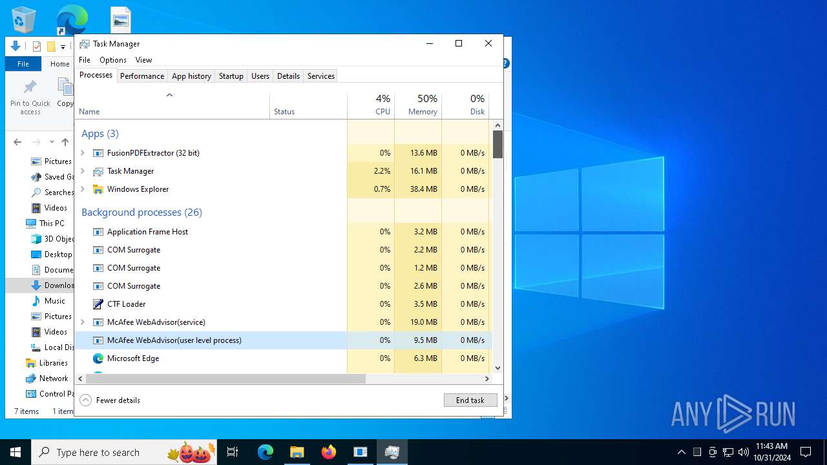Image resolution: width=827 pixels, height=465 pixels.
Task: Select McAfee WebAdvisor(user level process) row
Action: [x=283, y=340]
